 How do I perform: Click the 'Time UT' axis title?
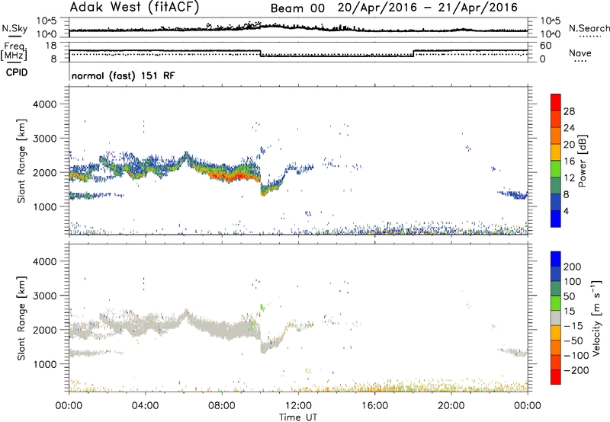coord(298,417)
